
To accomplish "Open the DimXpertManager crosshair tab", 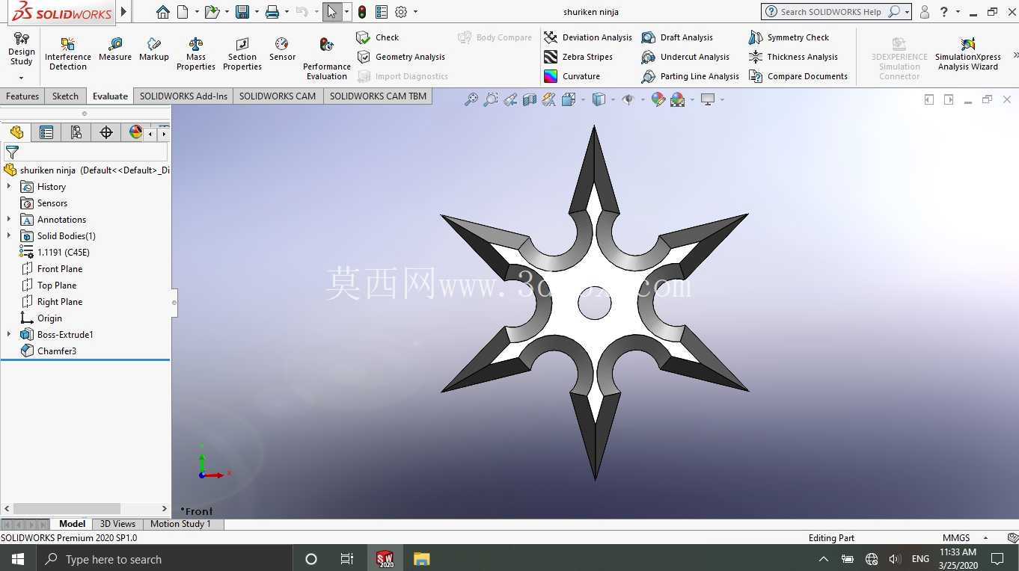I will 106,132.
